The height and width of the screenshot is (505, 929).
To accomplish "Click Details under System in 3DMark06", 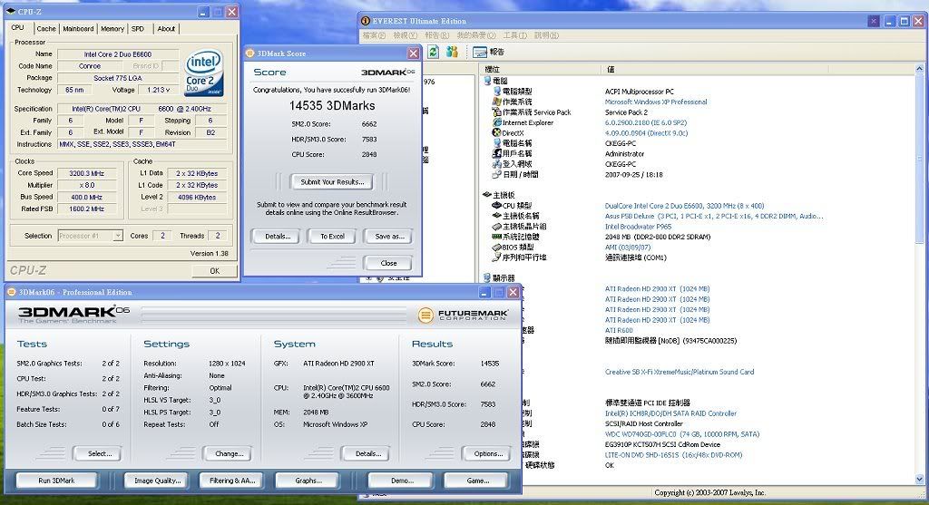I will [x=367, y=453].
